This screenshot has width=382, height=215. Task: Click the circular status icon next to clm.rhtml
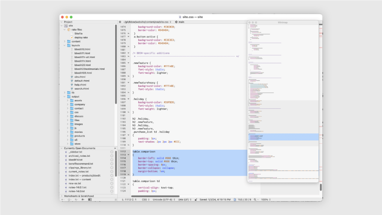72,77
